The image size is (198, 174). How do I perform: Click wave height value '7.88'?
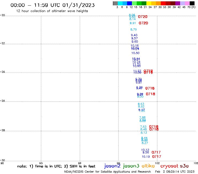[142, 118]
